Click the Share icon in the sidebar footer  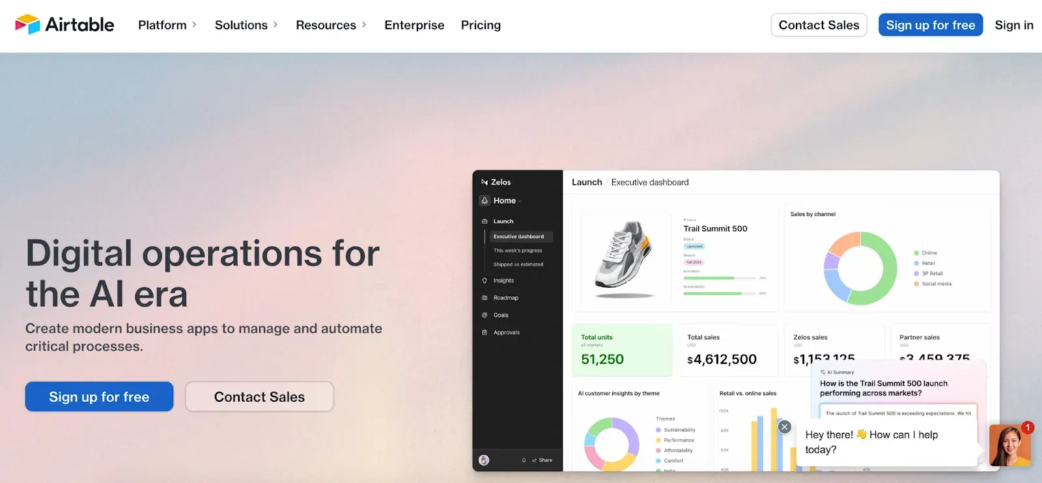pos(535,460)
